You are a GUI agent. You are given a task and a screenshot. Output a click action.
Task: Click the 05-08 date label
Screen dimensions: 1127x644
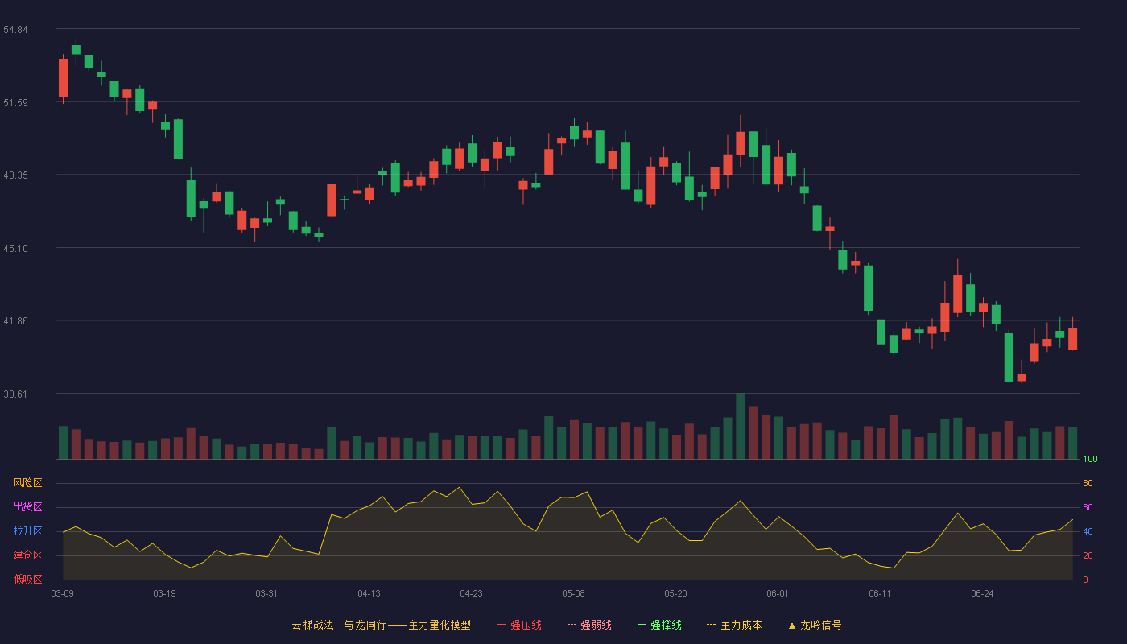573,593
